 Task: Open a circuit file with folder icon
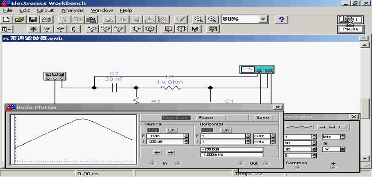click(20, 19)
